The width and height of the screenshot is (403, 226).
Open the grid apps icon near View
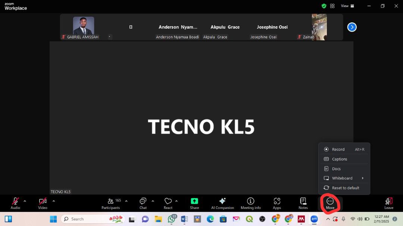(332, 6)
